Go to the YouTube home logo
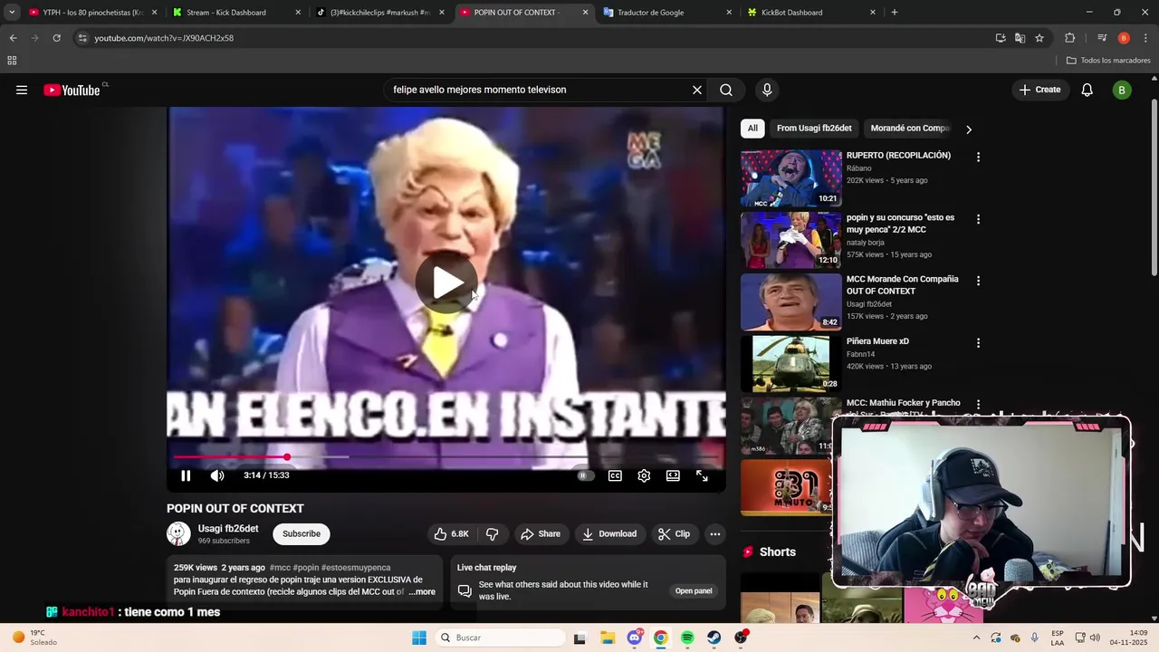The height and width of the screenshot is (652, 1159). (72, 90)
